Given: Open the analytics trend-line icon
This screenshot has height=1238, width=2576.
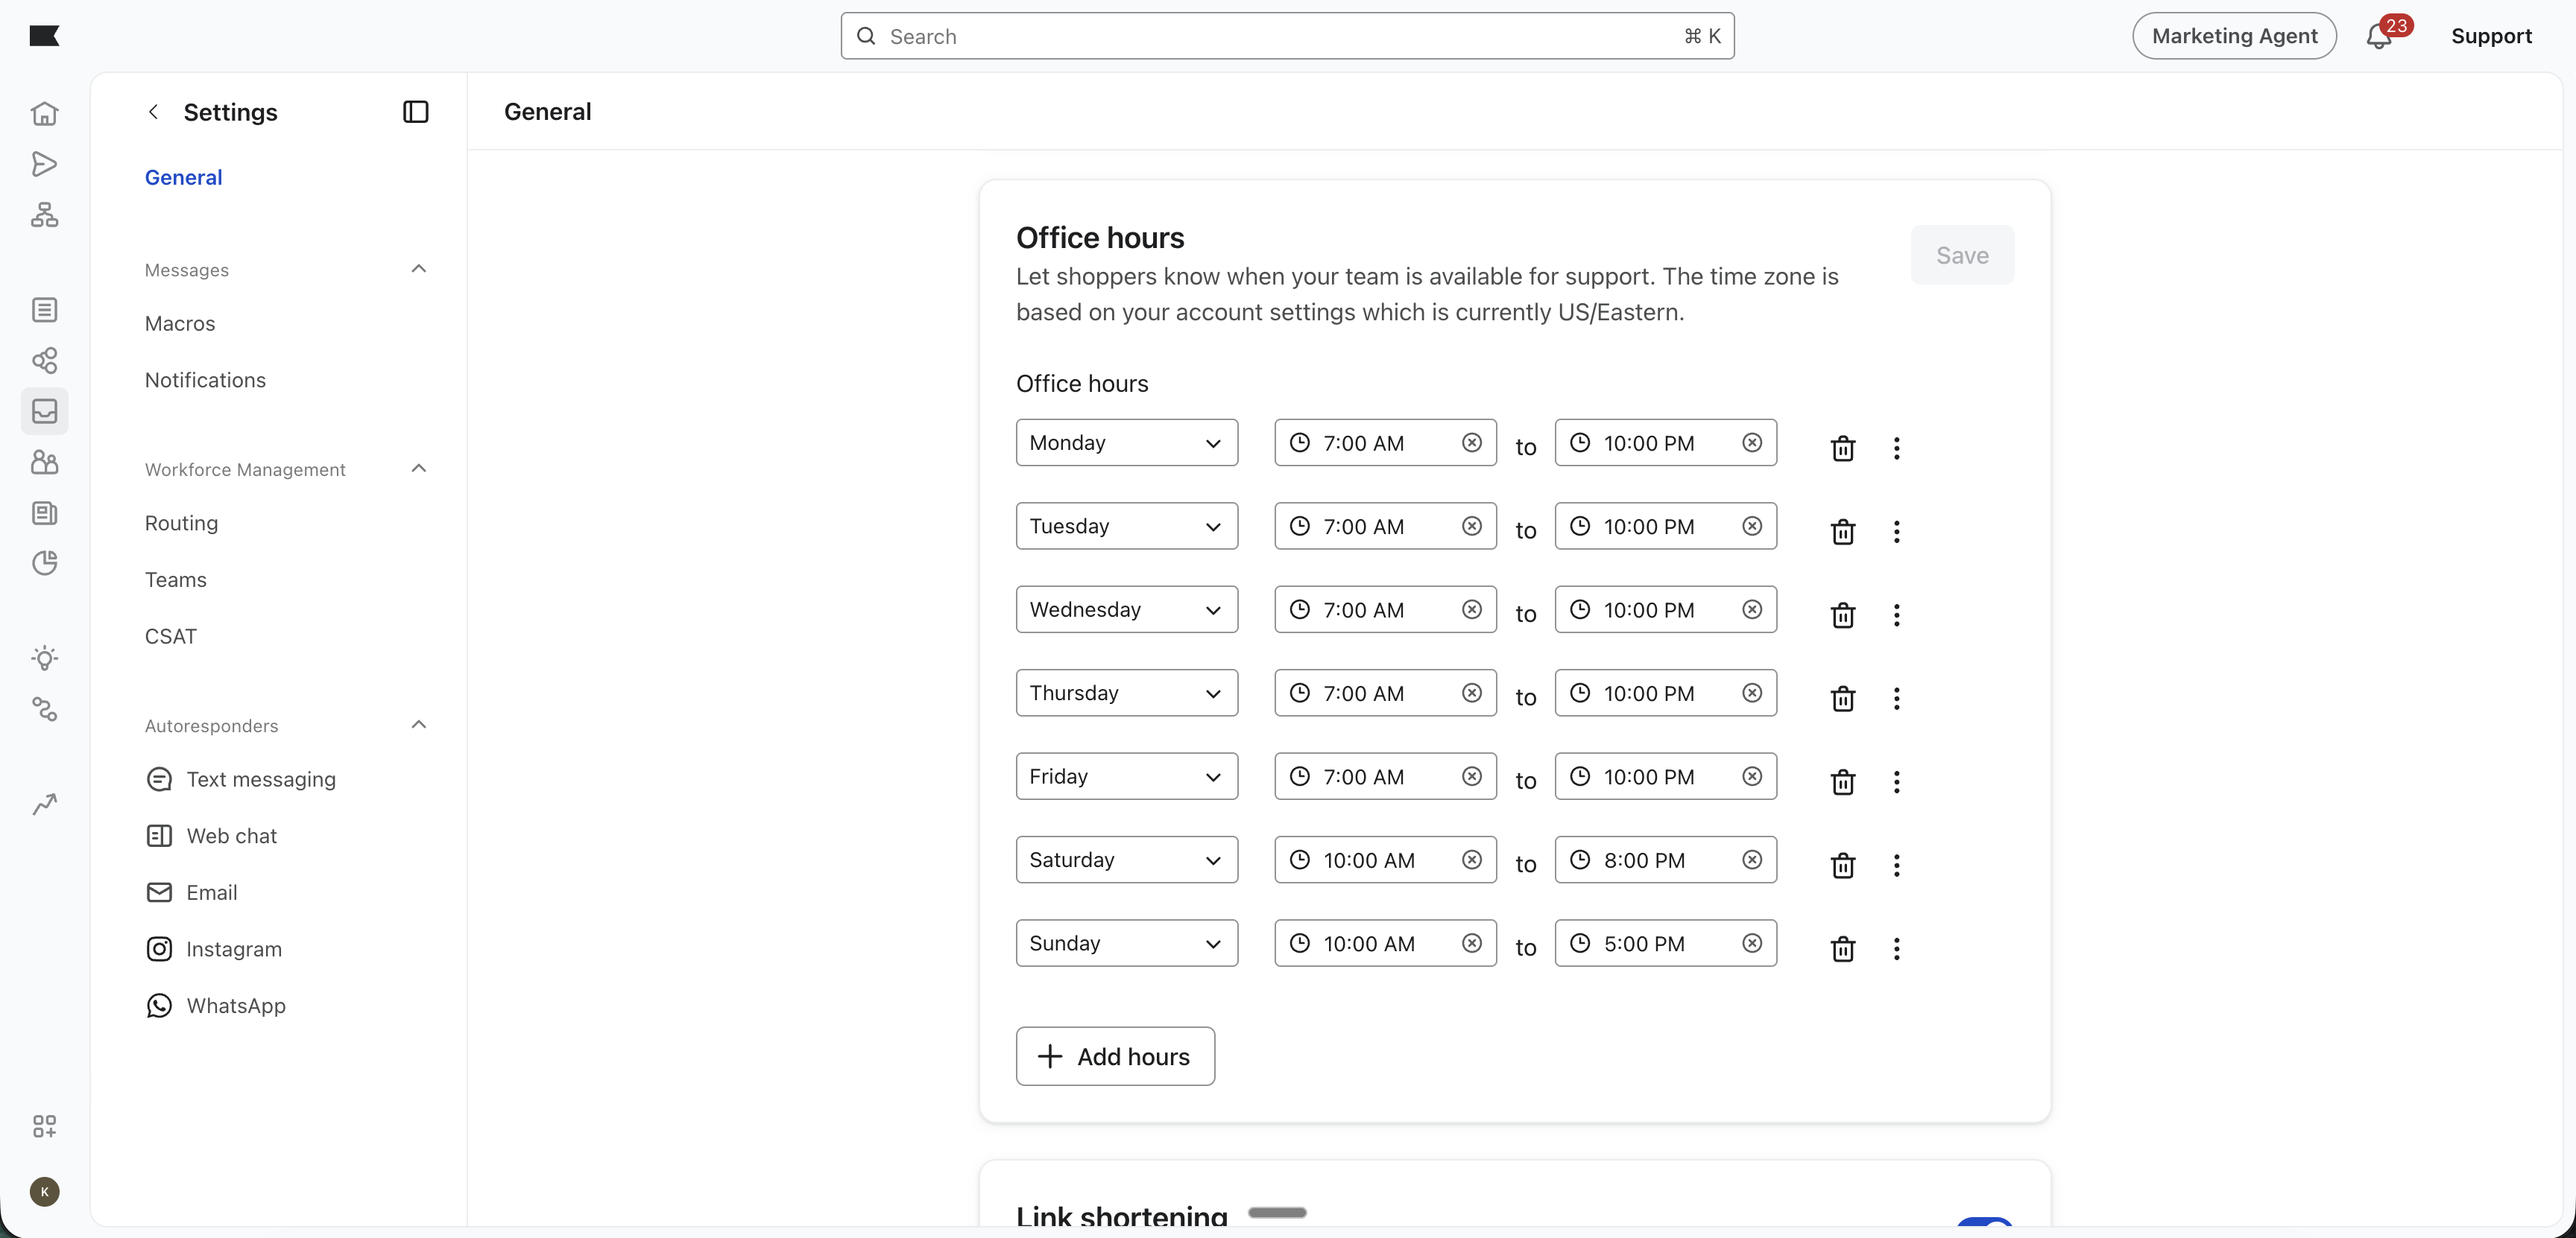Looking at the screenshot, I should coord(44,804).
